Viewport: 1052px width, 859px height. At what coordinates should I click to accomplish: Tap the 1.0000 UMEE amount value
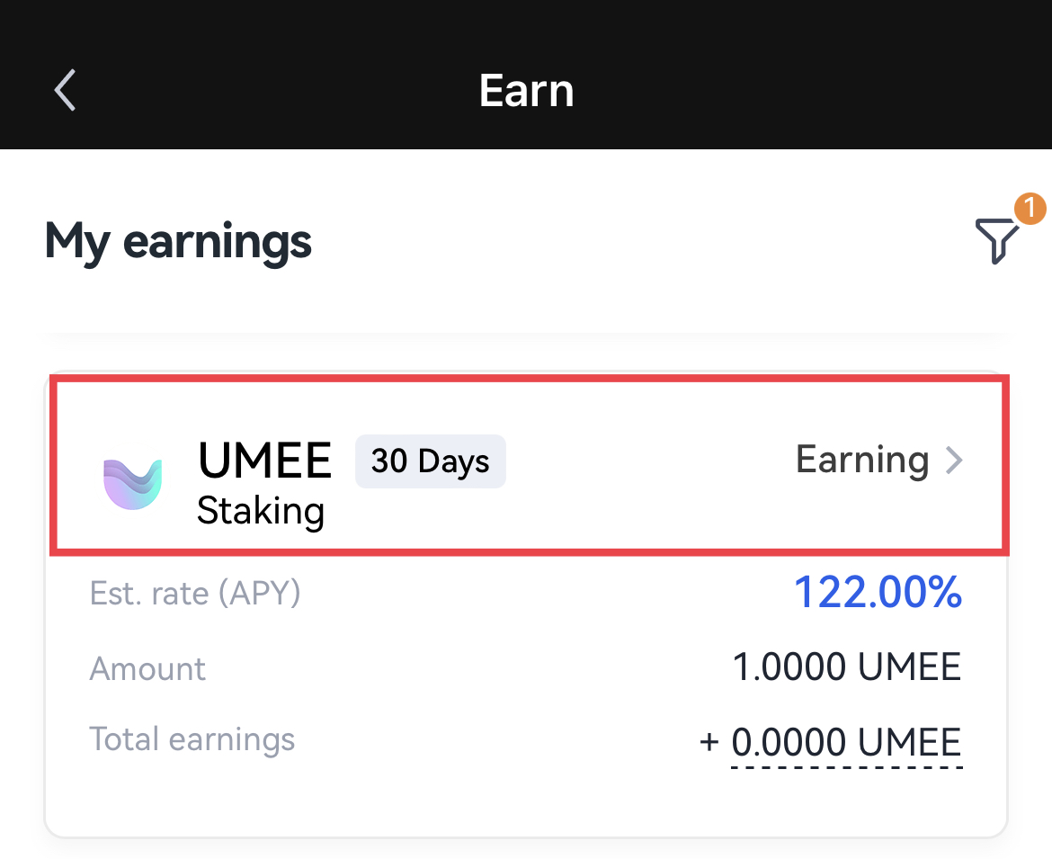tap(847, 667)
